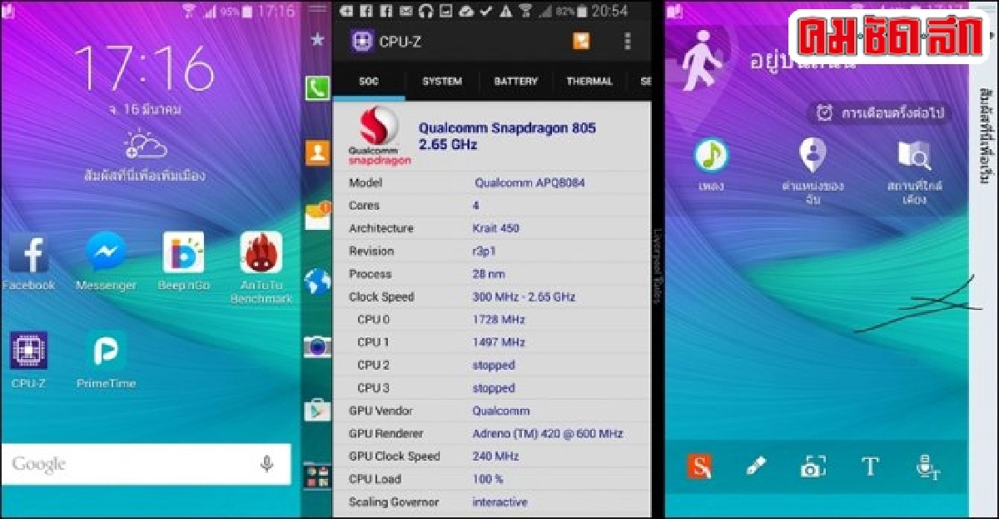This screenshot has width=999, height=519.
Task: Tap the orange icon in the CPU-Z title bar
Action: pos(581,41)
